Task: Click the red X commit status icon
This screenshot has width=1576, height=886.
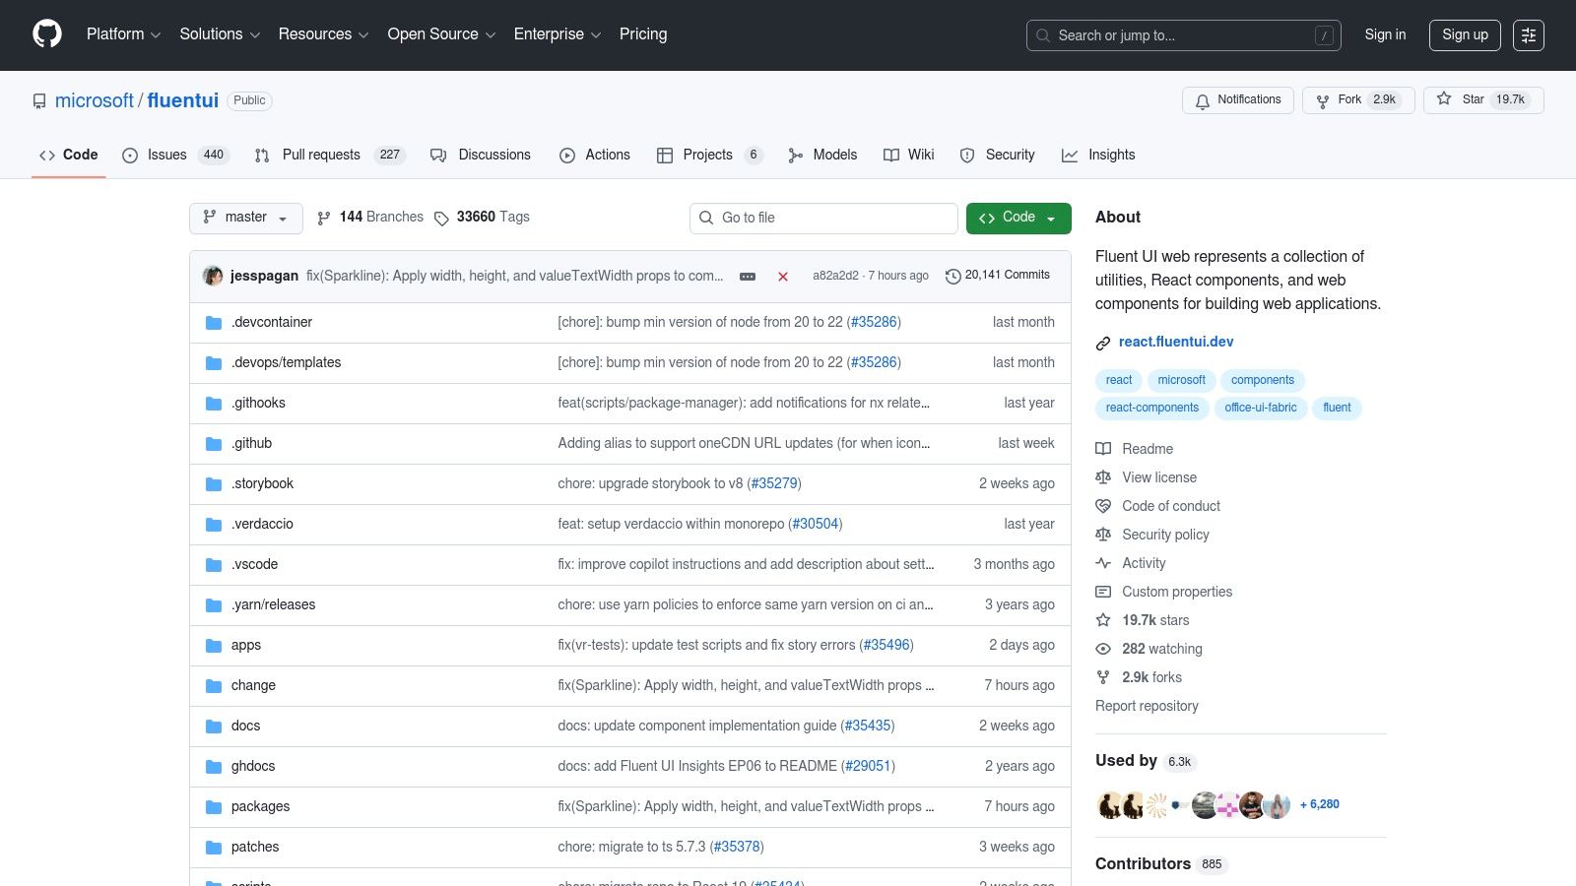Action: tap(783, 277)
